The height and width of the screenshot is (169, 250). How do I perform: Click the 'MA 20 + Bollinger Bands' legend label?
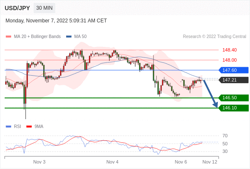click(37, 37)
